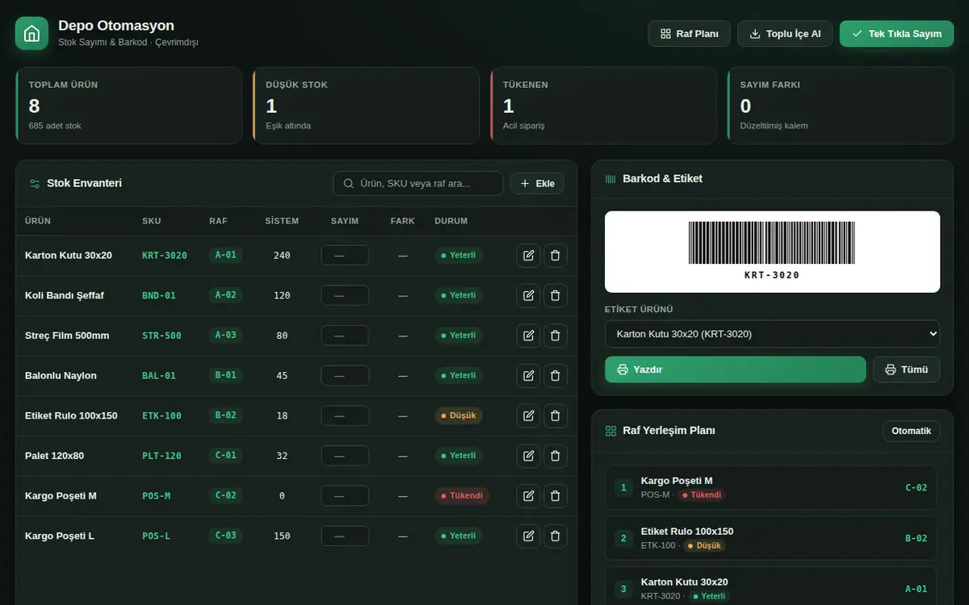Edit the Palet 120x80 row
Screen dimensions: 969x605
(528, 456)
